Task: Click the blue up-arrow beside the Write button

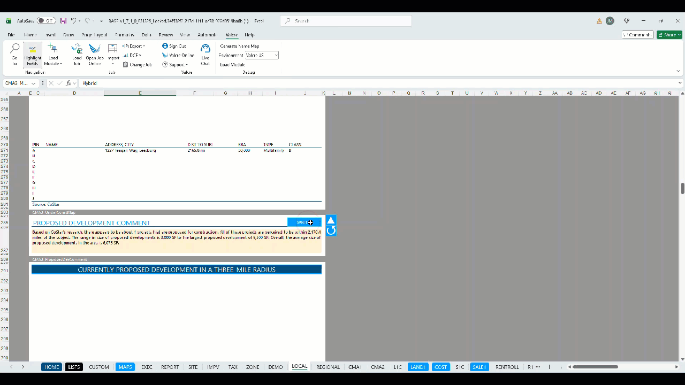Action: 331,220
